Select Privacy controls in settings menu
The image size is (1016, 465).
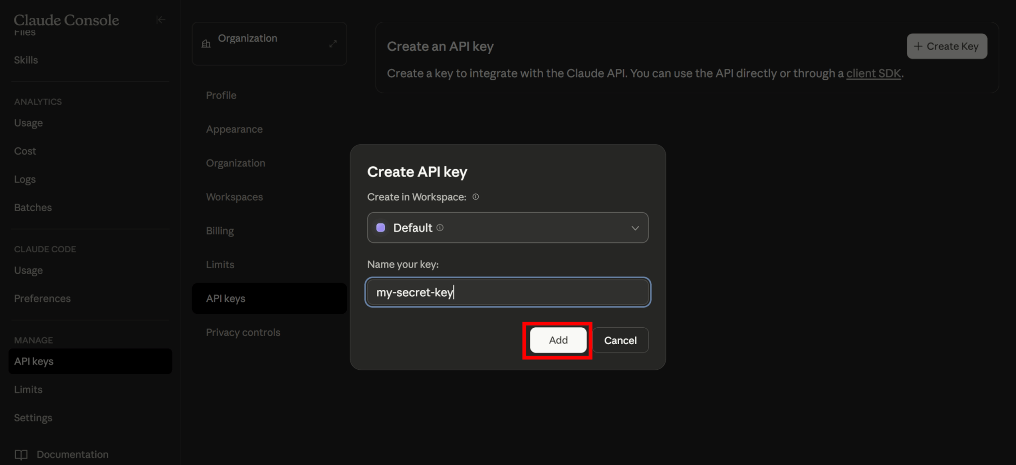click(243, 332)
